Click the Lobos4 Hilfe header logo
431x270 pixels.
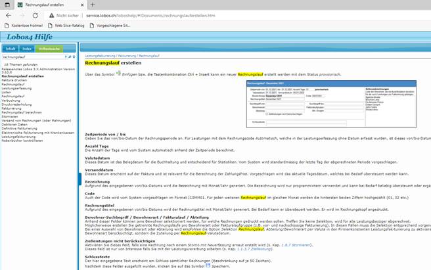click(x=30, y=37)
